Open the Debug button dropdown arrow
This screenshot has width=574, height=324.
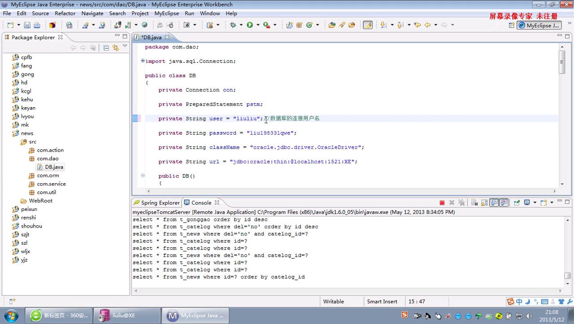pos(241,25)
